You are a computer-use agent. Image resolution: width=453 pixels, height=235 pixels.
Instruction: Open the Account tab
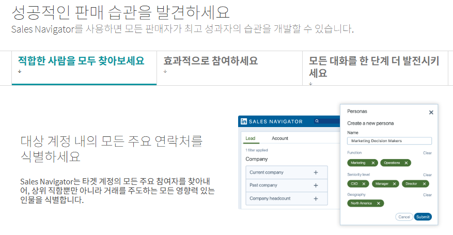279,138
